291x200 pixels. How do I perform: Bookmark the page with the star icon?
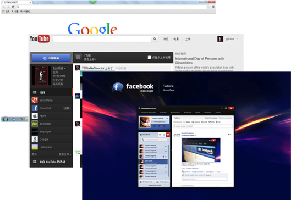[x=208, y=7]
